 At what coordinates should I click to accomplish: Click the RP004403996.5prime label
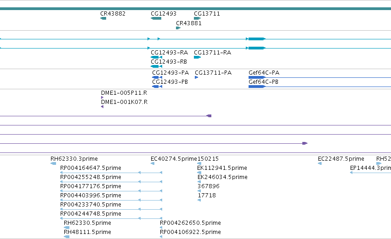click(x=91, y=195)
